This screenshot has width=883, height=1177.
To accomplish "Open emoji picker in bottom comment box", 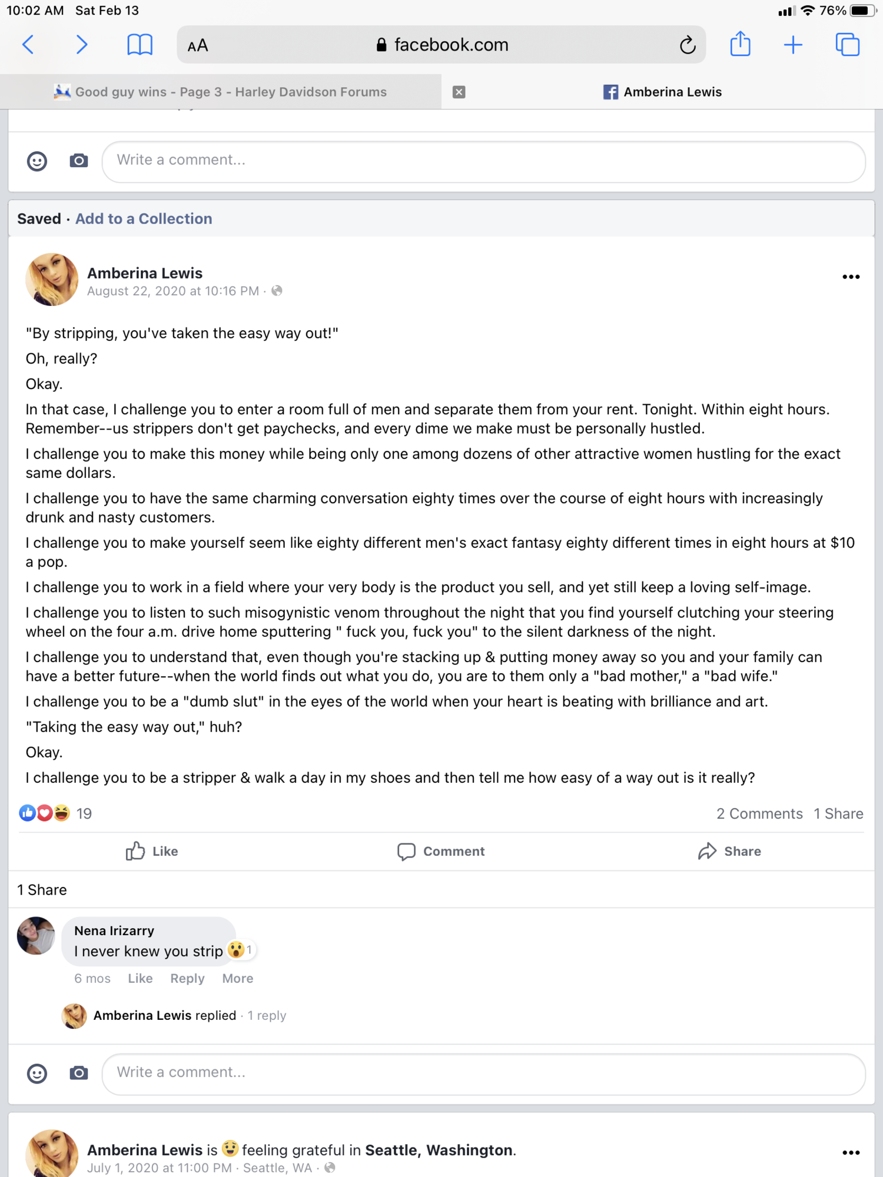I will pyautogui.click(x=37, y=1073).
